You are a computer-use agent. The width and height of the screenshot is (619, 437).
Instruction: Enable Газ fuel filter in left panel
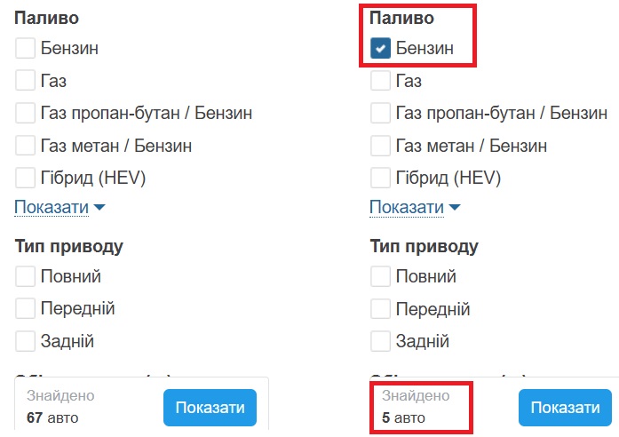coord(26,82)
